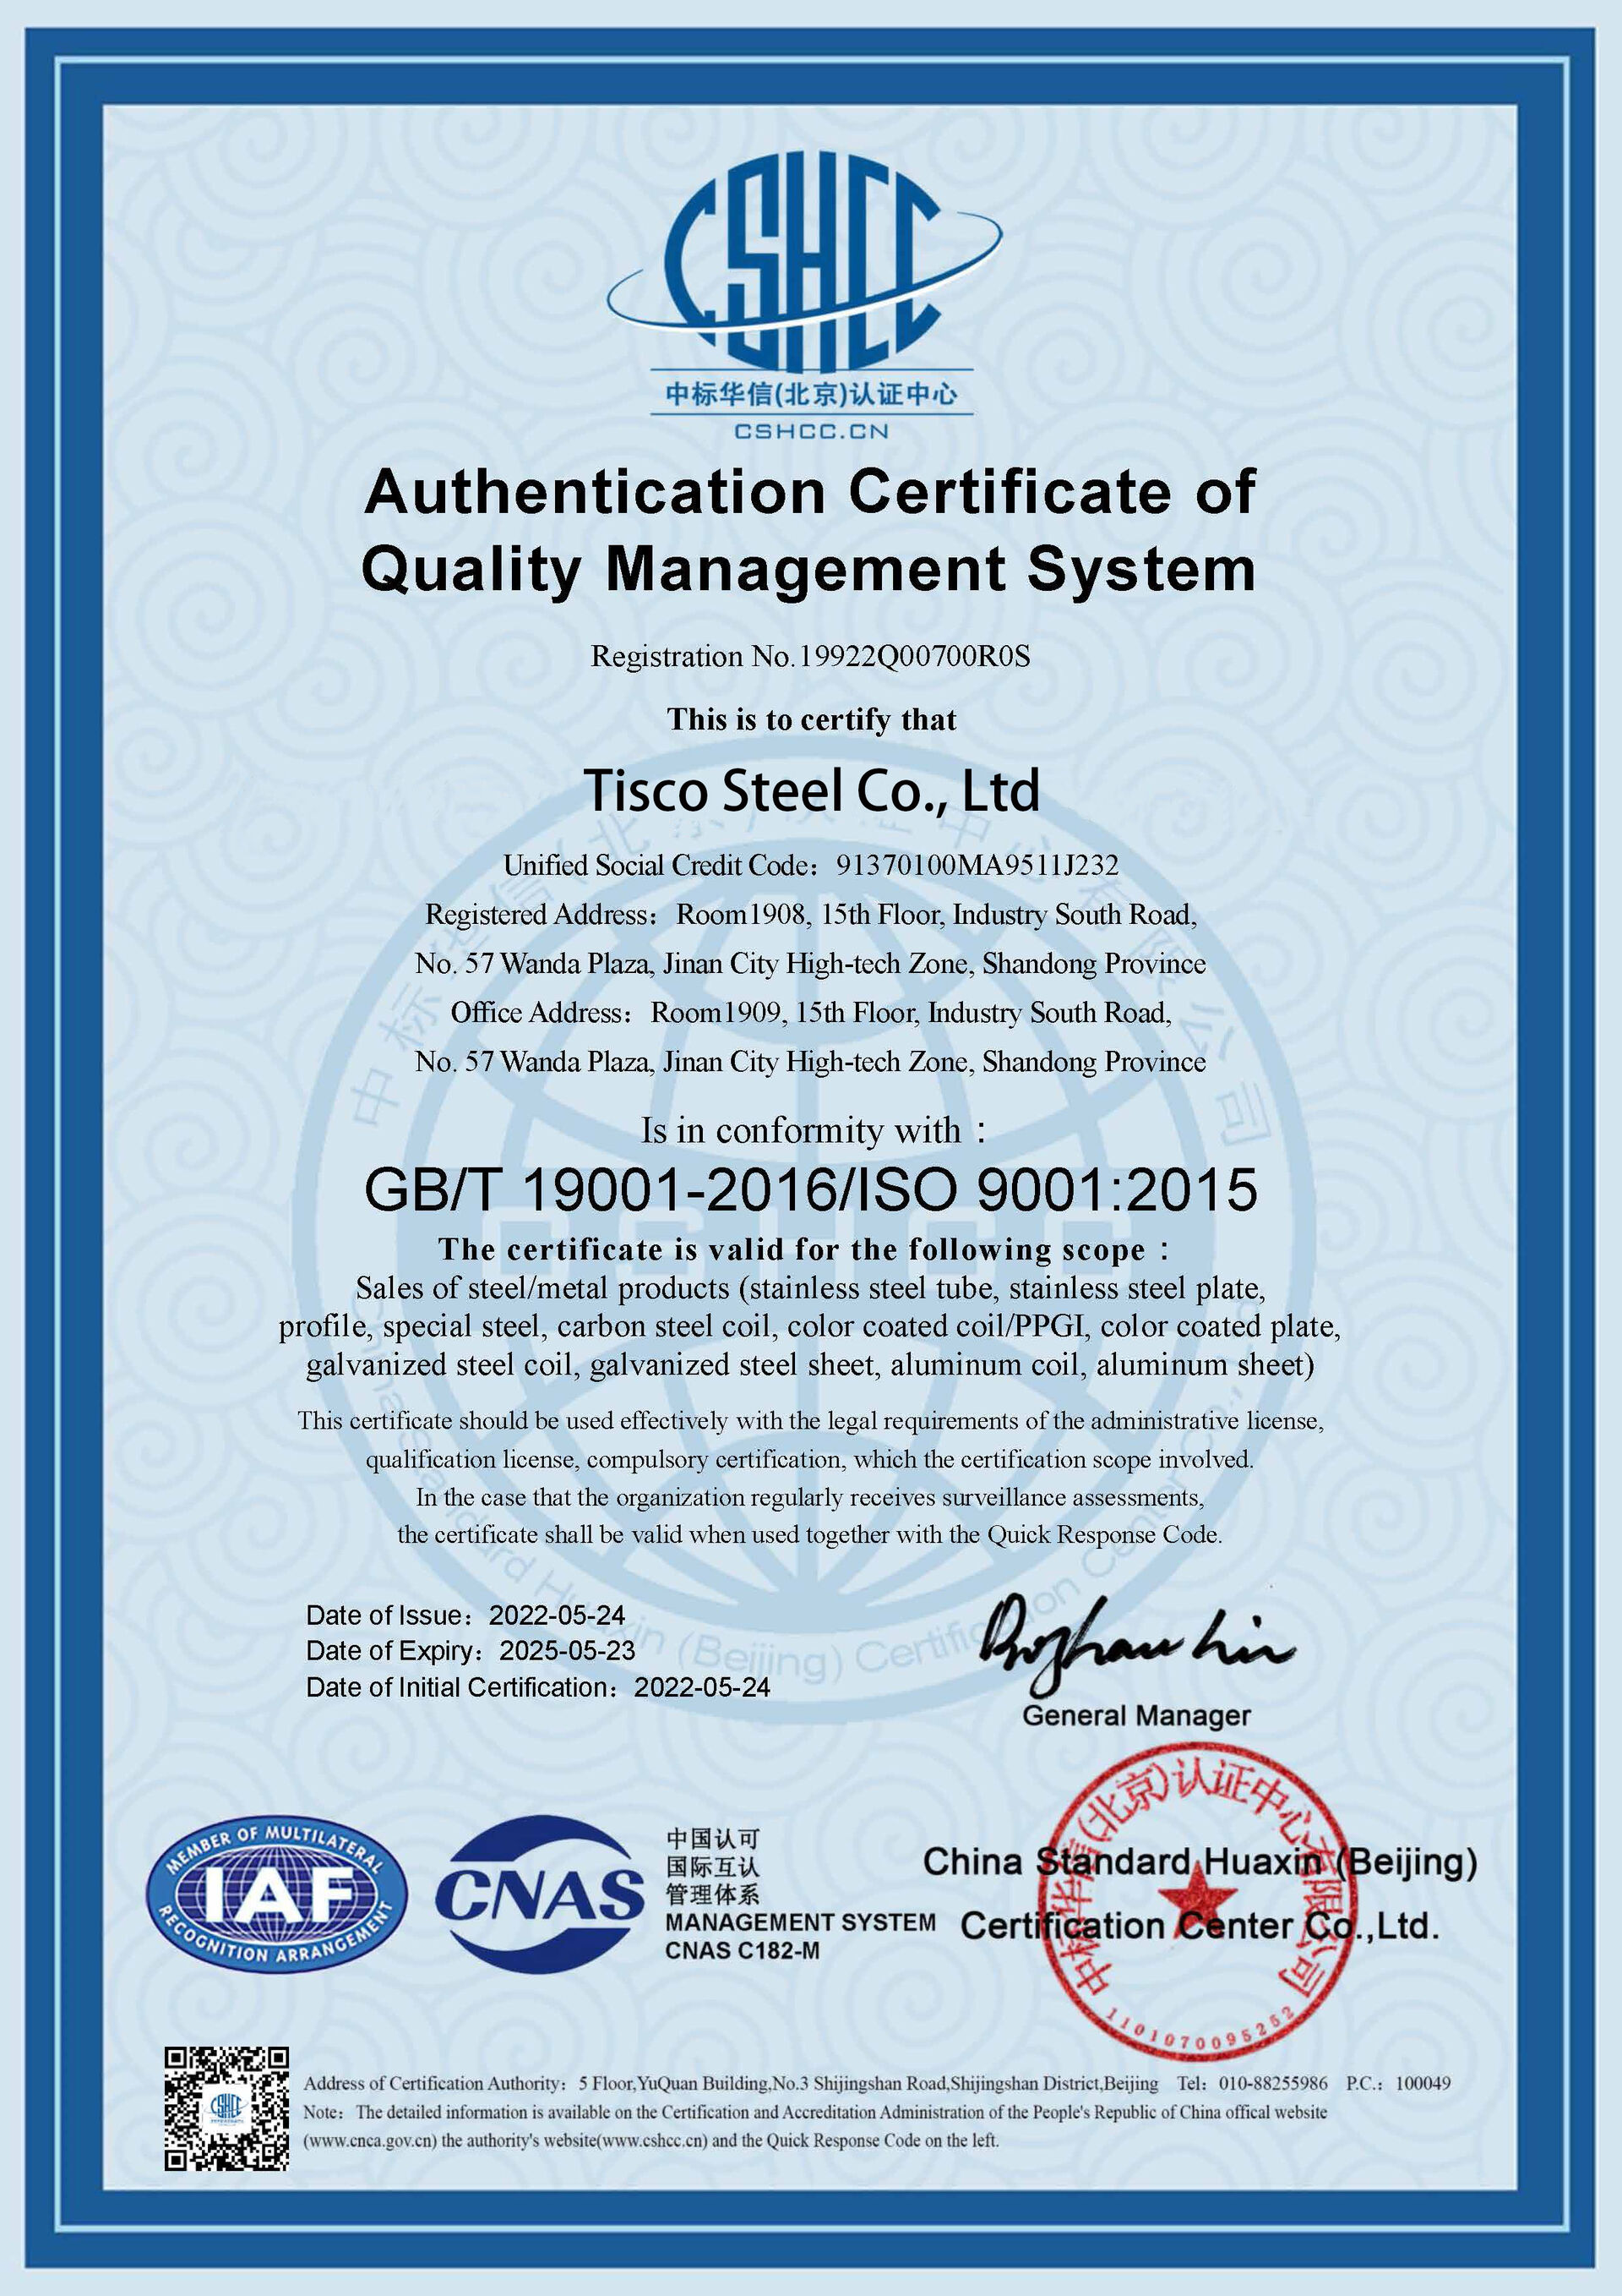This screenshot has height=2296, width=1622.
Task: Click Office Address line with Room1909
Action: pyautogui.click(x=810, y=1012)
